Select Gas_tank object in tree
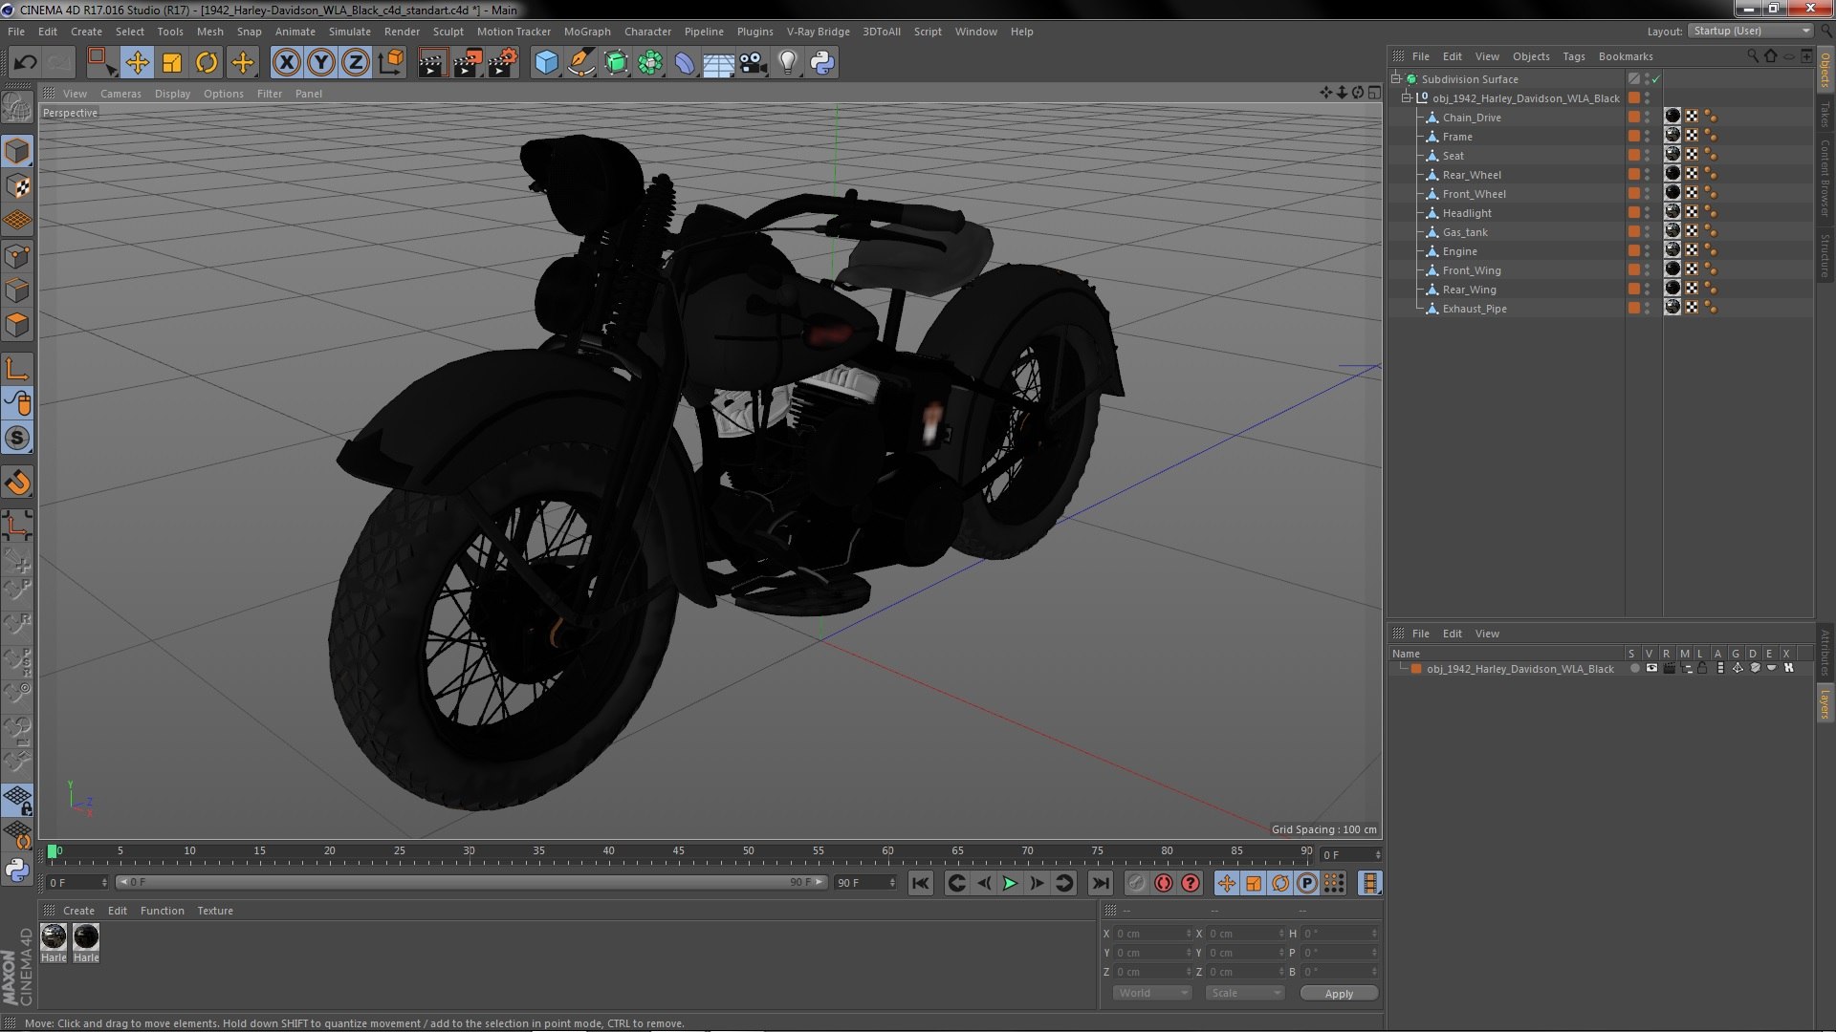The width and height of the screenshot is (1836, 1032). click(x=1465, y=232)
